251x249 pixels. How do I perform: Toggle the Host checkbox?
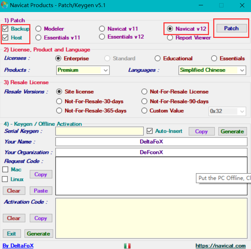(x=5, y=38)
